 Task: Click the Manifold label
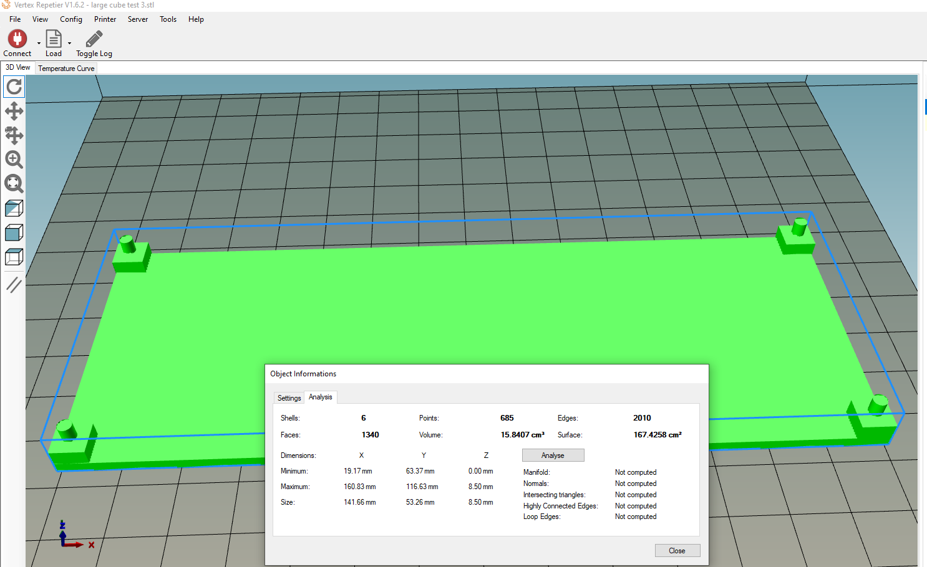click(x=536, y=472)
